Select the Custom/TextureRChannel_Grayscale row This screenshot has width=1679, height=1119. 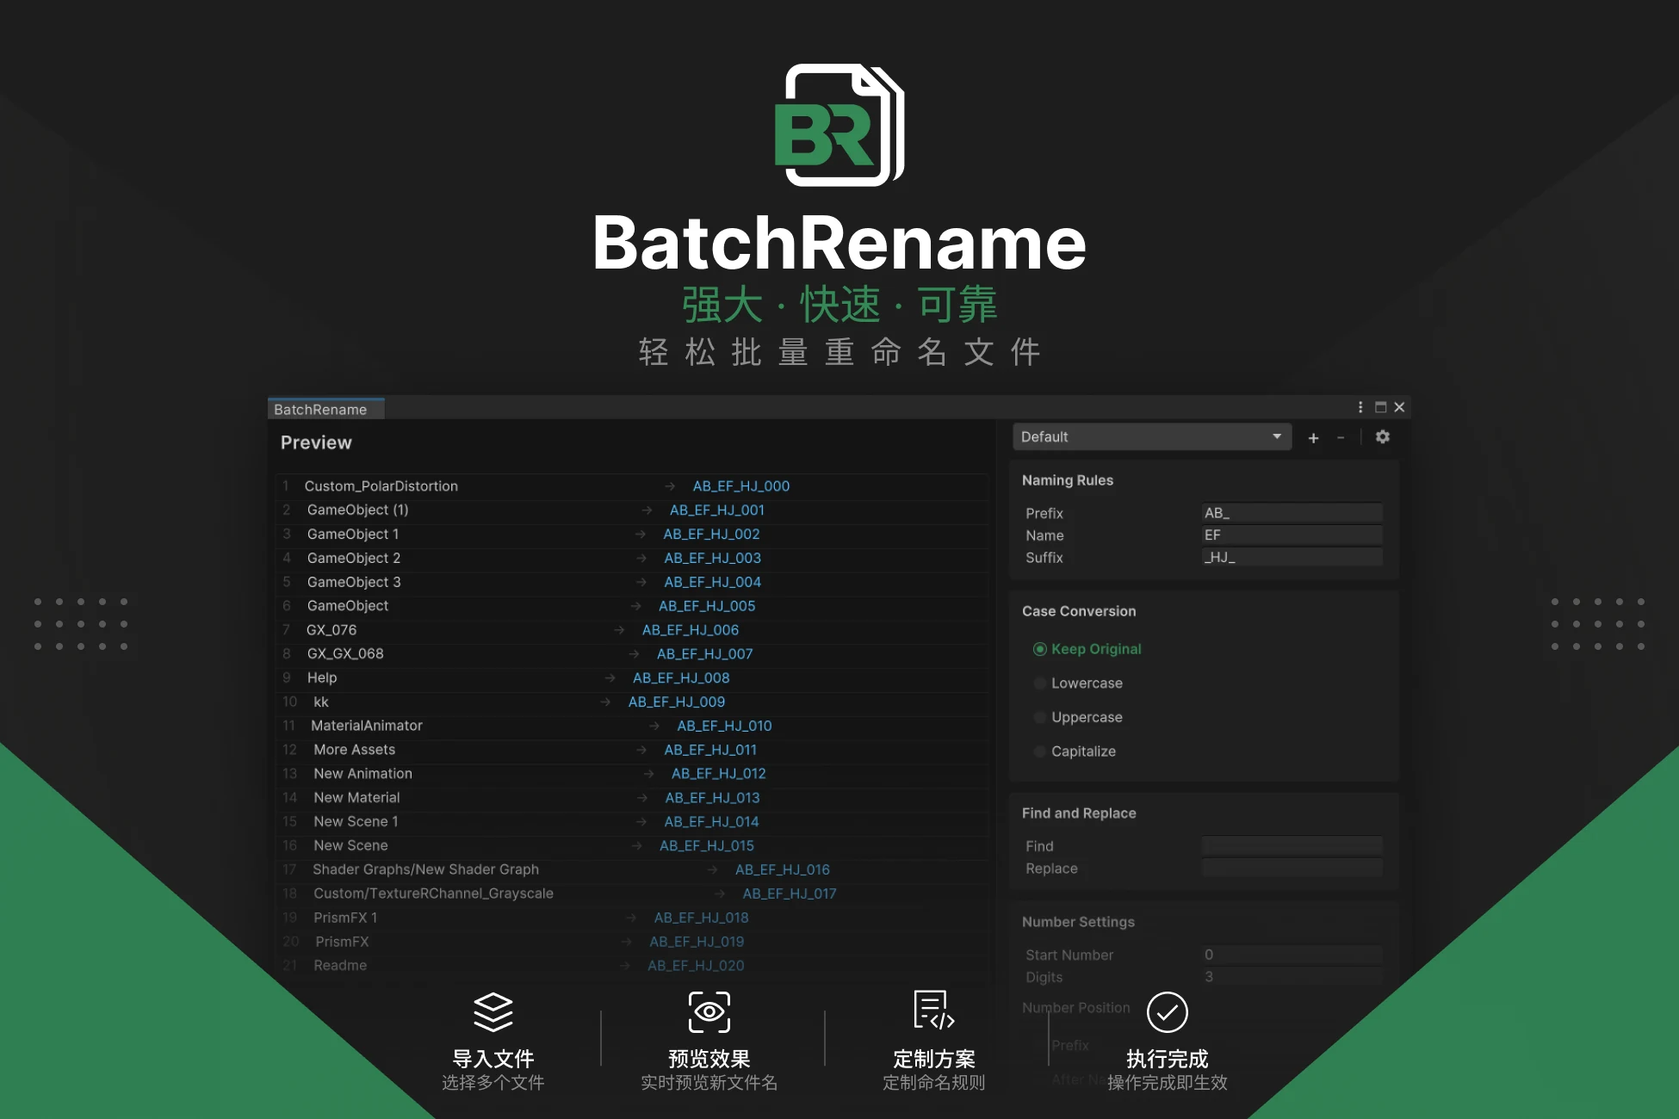click(632, 893)
